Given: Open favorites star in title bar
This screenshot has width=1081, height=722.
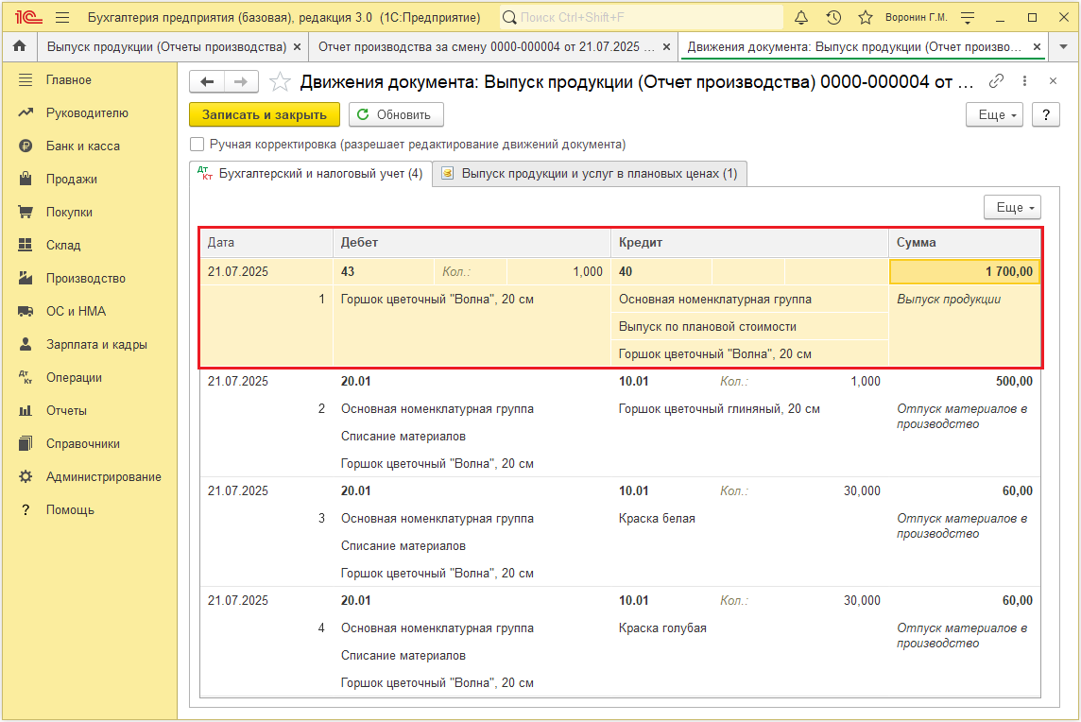Looking at the screenshot, I should (x=866, y=18).
